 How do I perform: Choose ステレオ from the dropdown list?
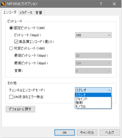coord(93,95)
